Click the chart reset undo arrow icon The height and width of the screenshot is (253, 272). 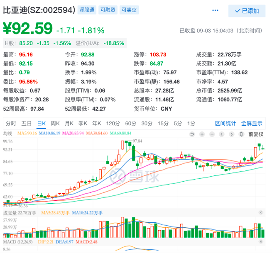[x=192, y=134]
